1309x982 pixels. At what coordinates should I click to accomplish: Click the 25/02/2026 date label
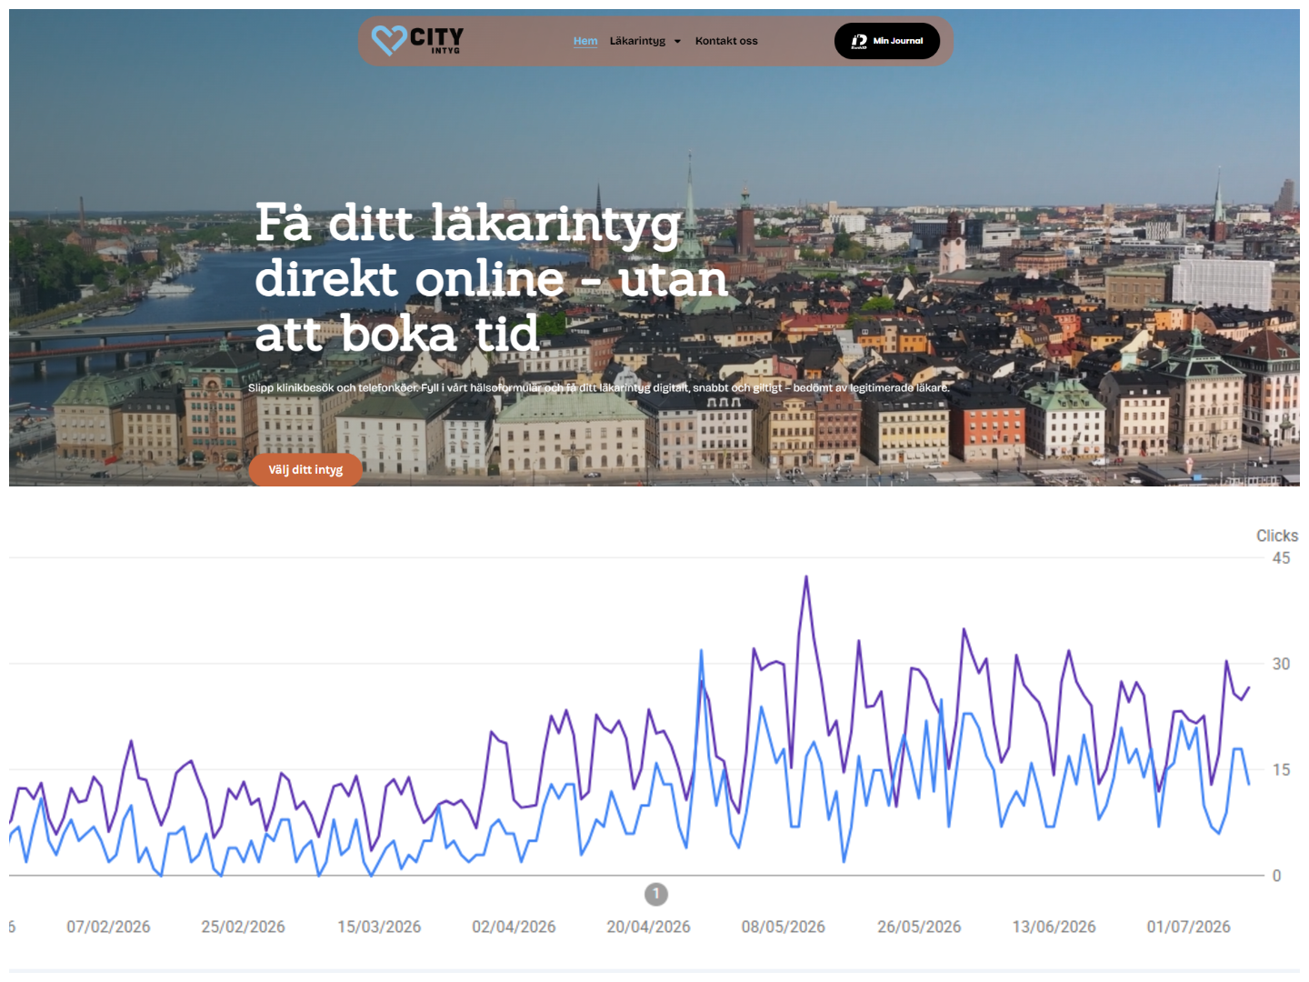[243, 927]
